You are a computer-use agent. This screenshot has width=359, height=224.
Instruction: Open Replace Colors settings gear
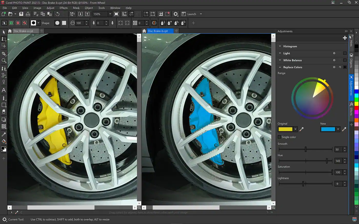(x=334, y=67)
